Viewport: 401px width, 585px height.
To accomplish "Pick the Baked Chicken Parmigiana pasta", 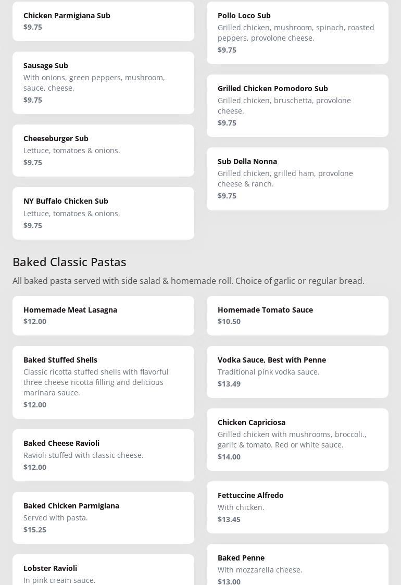I will pyautogui.click(x=103, y=517).
